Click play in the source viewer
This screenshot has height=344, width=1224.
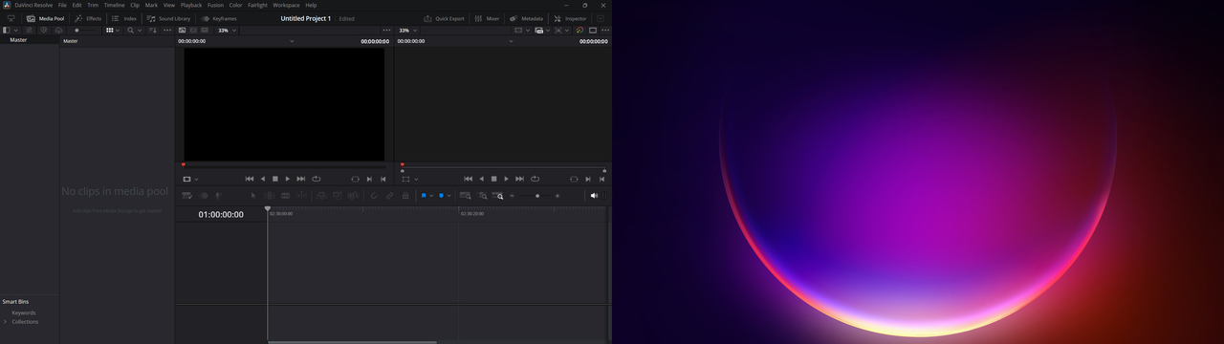(287, 179)
